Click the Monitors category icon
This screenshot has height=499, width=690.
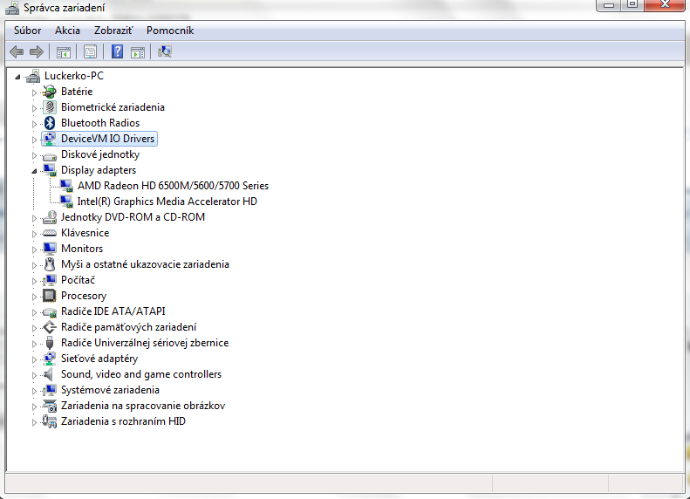pos(50,249)
